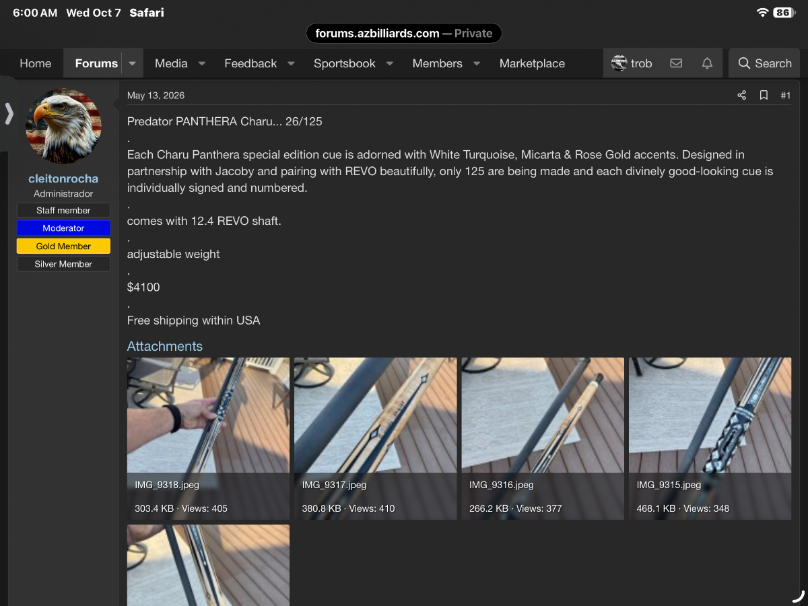Image resolution: width=808 pixels, height=606 pixels.
Task: Click the Attachments heading
Action: tap(165, 346)
